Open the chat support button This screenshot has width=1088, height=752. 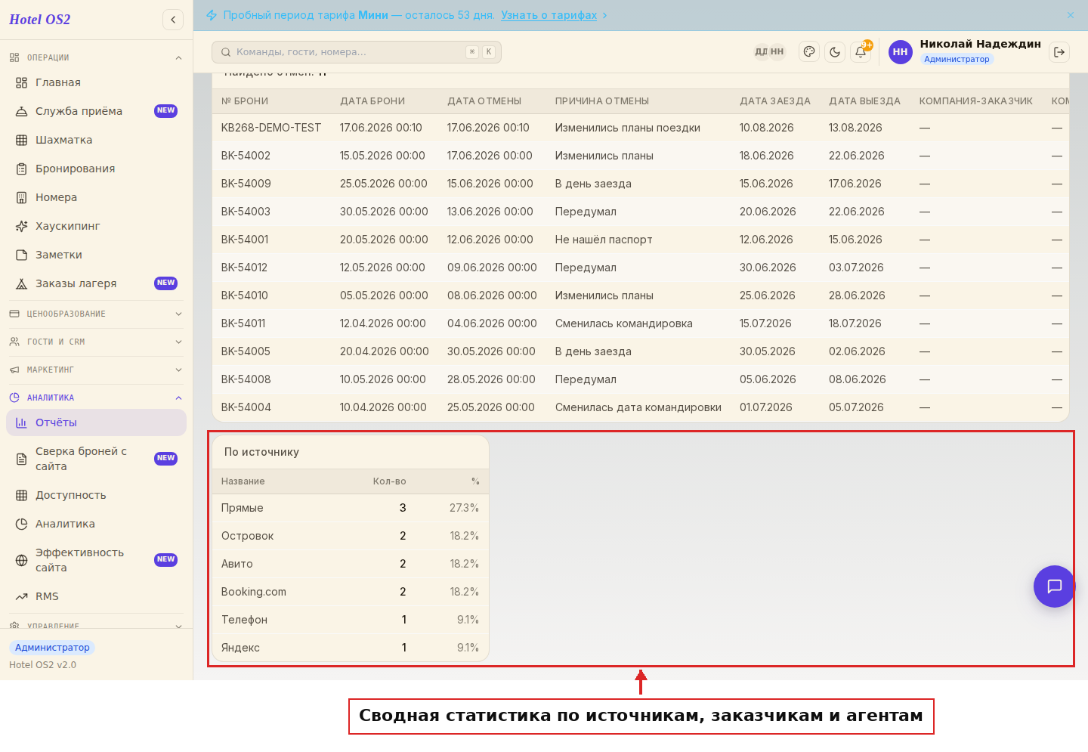[x=1054, y=586]
